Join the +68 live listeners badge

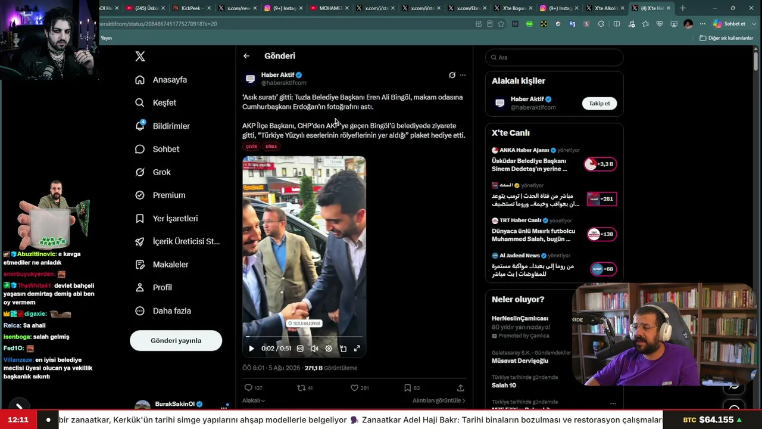[x=603, y=269]
